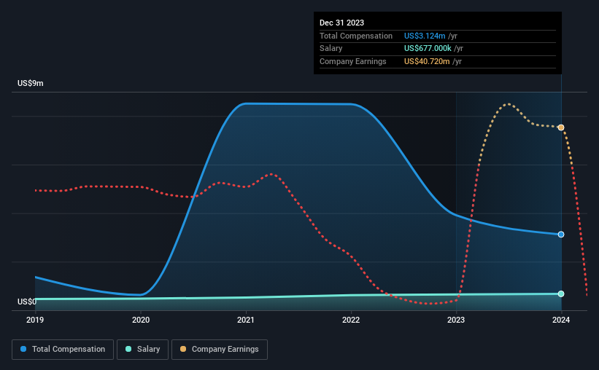The image size is (599, 370).
Task: Click the orange Company Earnings data point
Action: (x=561, y=127)
